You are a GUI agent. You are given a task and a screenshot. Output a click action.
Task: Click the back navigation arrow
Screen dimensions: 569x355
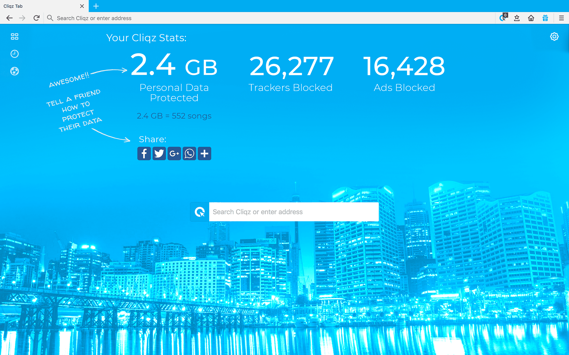pos(9,18)
